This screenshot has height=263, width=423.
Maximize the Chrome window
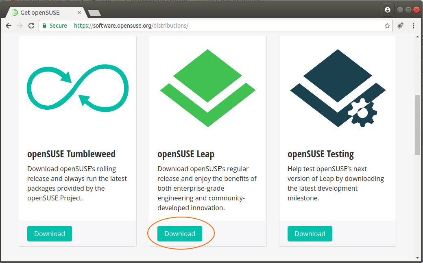pos(408,10)
